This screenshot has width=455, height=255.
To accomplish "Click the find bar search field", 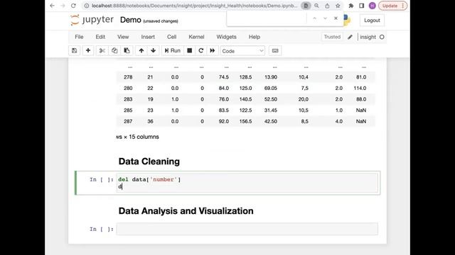I will point(267,19).
